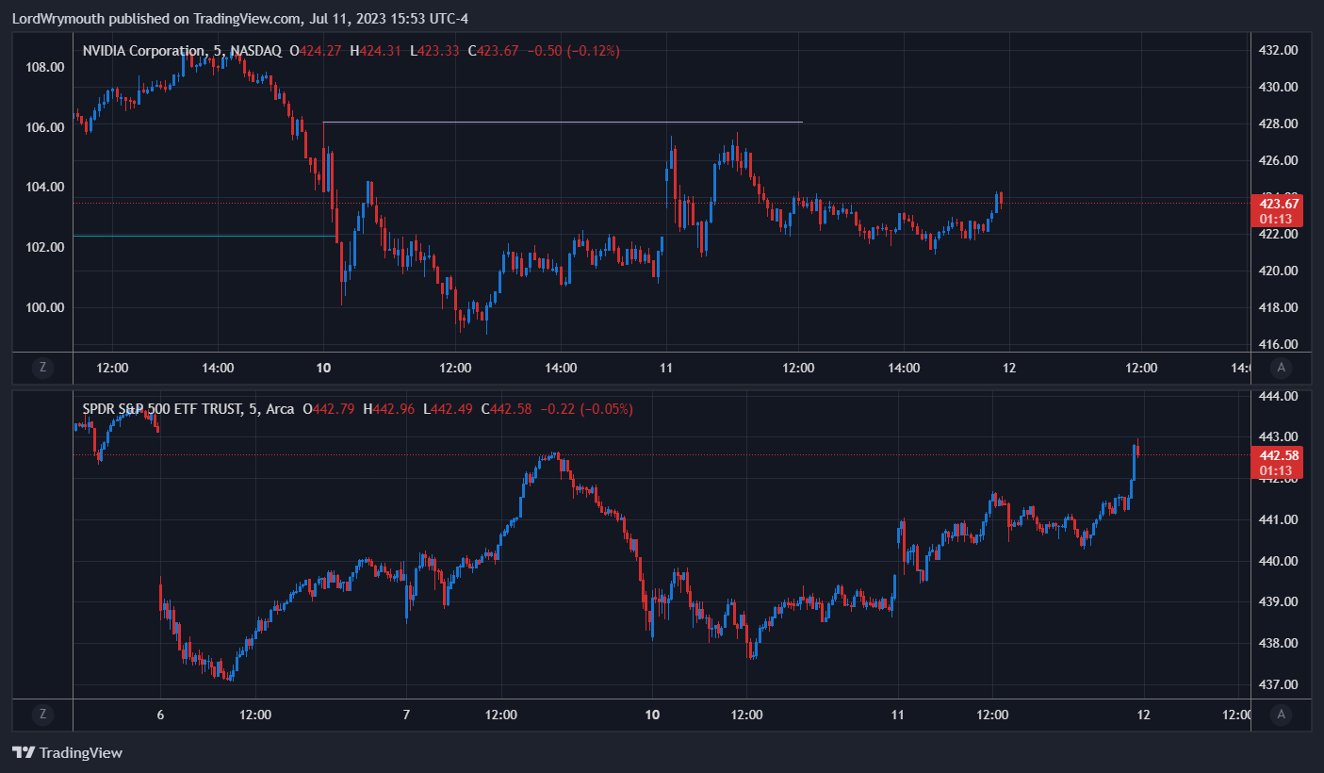Viewport: 1324px width, 773px height.
Task: Click the Z timezone button on NVIDIA chart
Action: tap(42, 368)
